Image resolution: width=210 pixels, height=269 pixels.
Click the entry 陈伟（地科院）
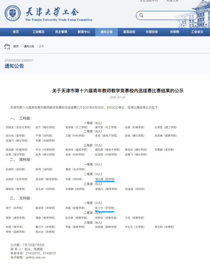click(44, 170)
